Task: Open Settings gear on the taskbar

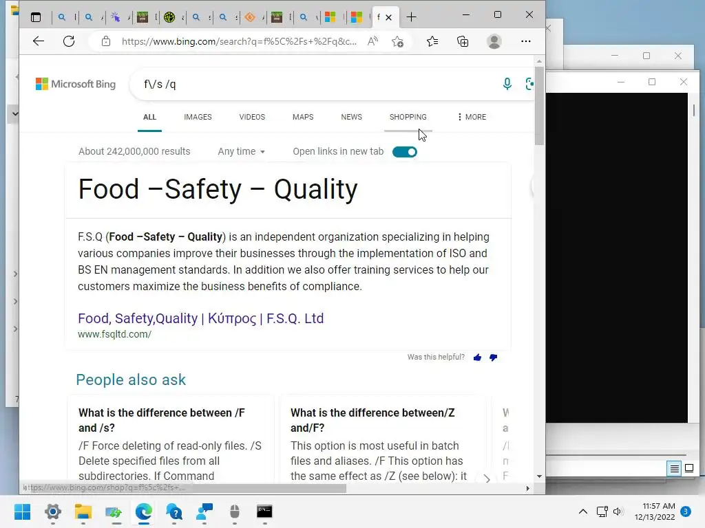Action: (52, 511)
